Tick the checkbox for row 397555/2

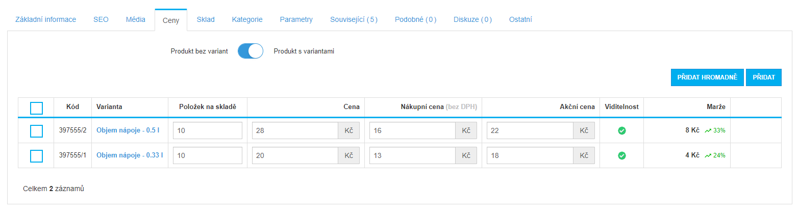36,131
